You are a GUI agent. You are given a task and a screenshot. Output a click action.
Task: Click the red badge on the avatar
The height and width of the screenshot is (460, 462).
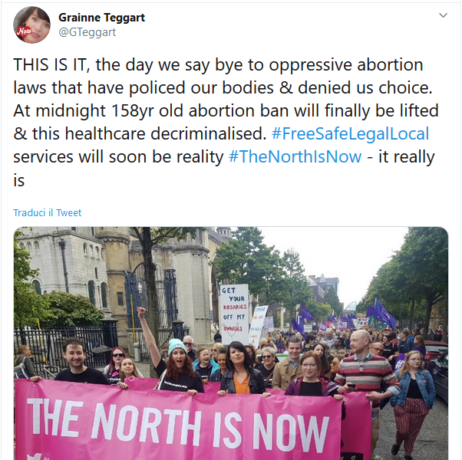coord(23,31)
